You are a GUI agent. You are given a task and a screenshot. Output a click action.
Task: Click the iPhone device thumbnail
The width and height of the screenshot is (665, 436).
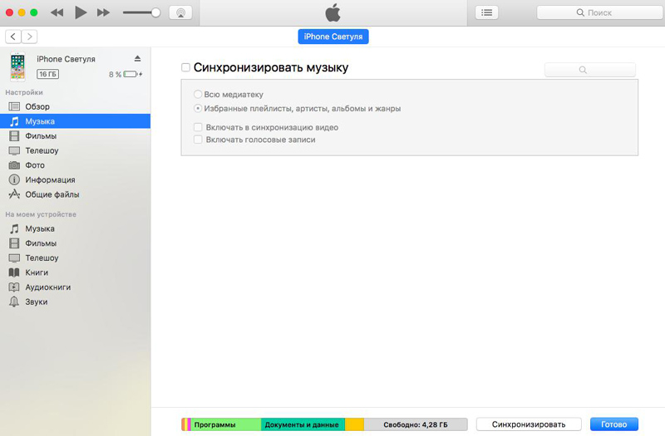click(17, 66)
